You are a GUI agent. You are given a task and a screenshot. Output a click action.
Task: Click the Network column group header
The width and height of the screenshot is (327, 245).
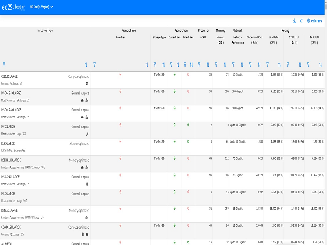(237, 31)
